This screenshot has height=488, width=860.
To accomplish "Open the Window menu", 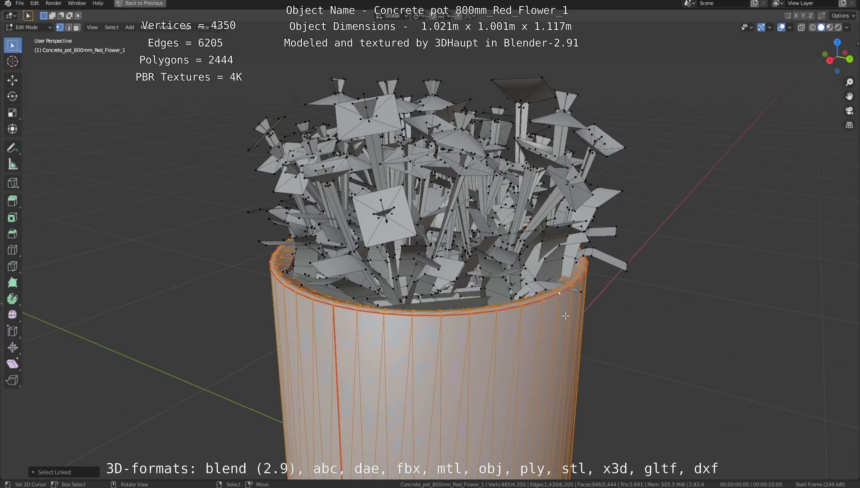I will point(77,3).
